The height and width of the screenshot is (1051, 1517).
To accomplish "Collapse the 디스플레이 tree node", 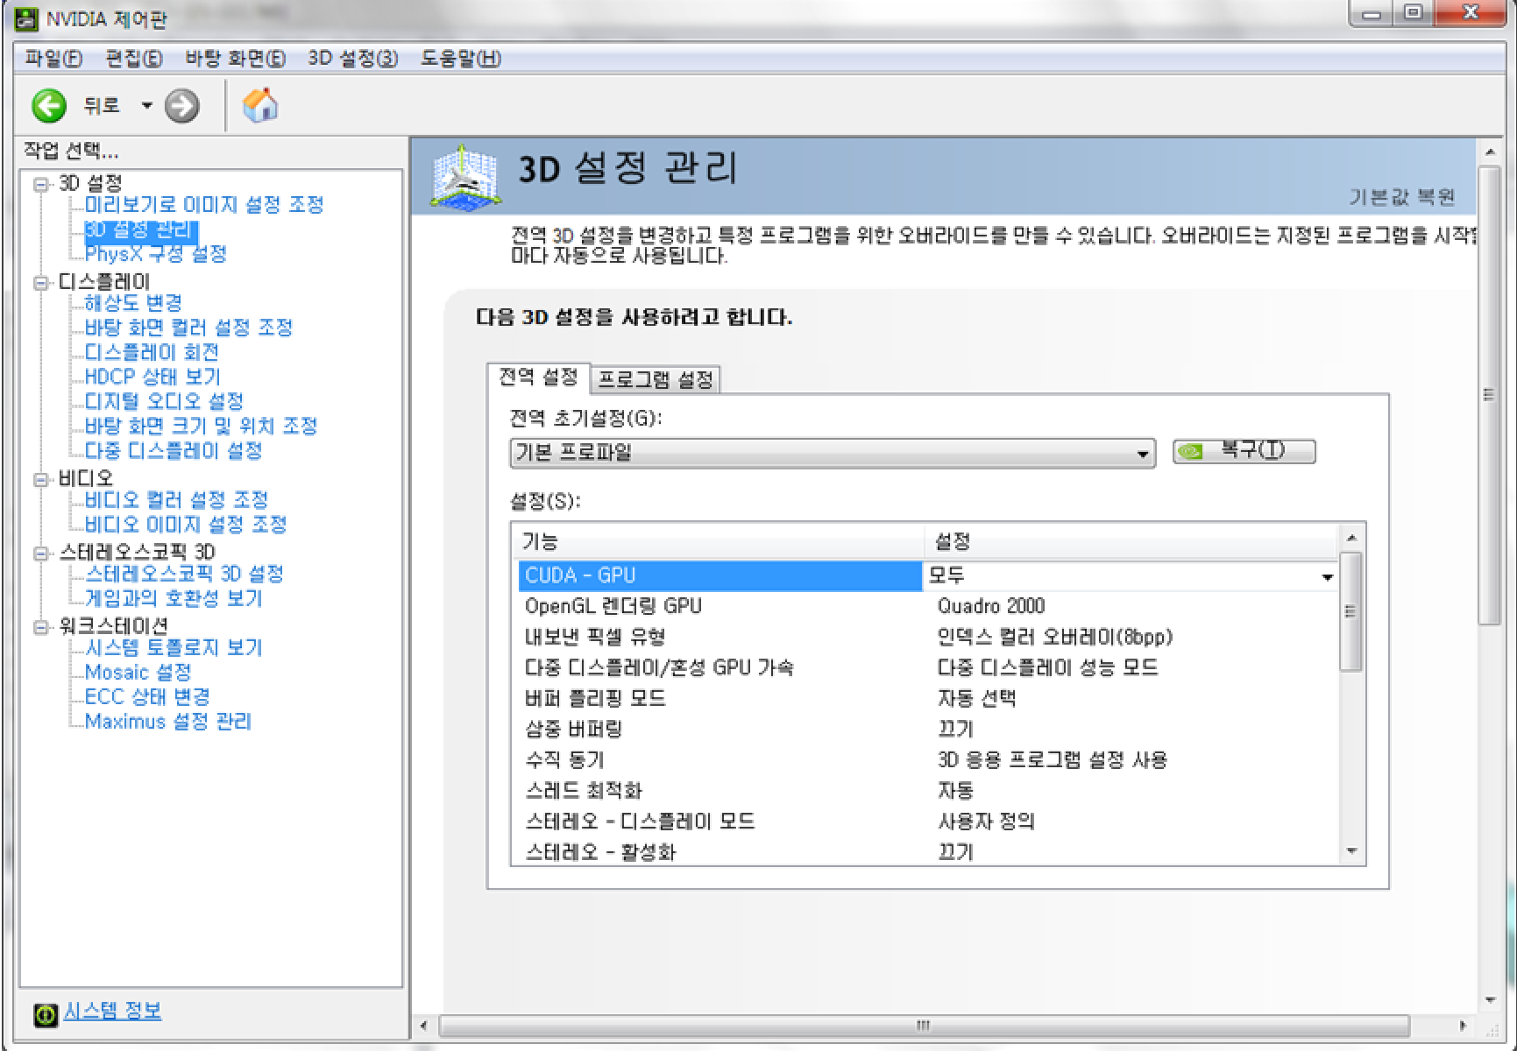I will [40, 282].
